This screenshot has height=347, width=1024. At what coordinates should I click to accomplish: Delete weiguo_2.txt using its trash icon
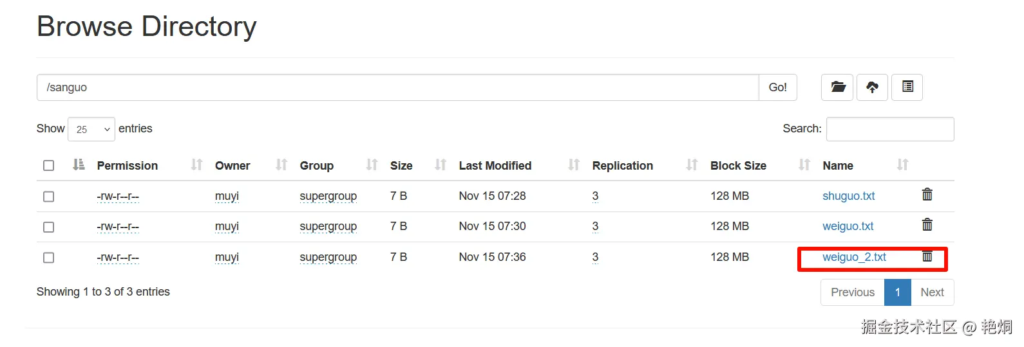click(x=927, y=256)
